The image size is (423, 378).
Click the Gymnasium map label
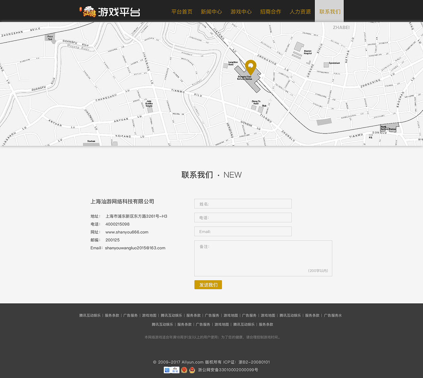(x=334, y=63)
